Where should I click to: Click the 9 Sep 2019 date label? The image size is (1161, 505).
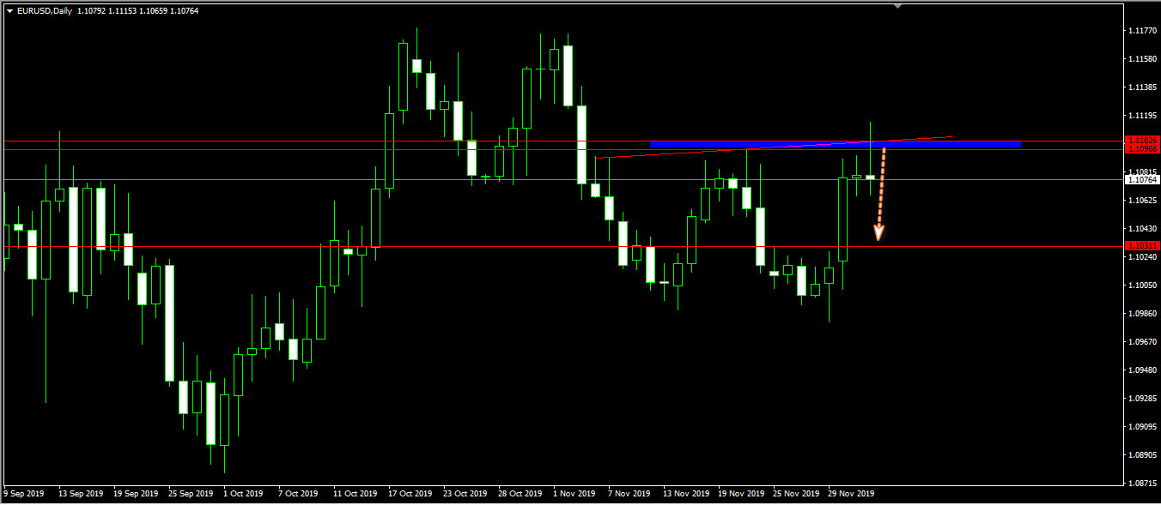(x=24, y=494)
